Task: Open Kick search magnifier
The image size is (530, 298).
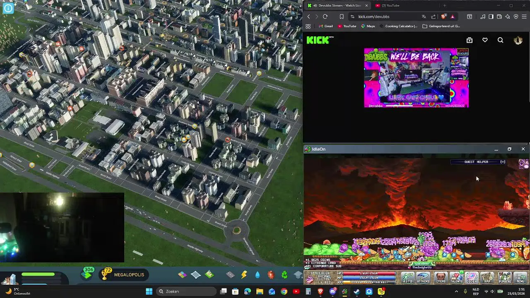Action: pos(501,40)
